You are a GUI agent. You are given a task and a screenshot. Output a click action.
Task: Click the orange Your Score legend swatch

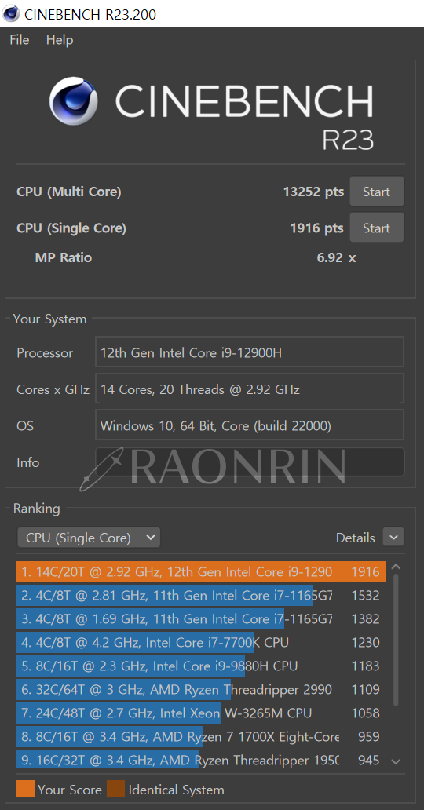pyautogui.click(x=25, y=789)
